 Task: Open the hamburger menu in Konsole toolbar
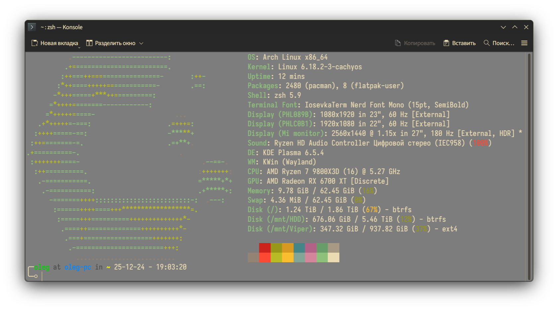[x=524, y=43]
